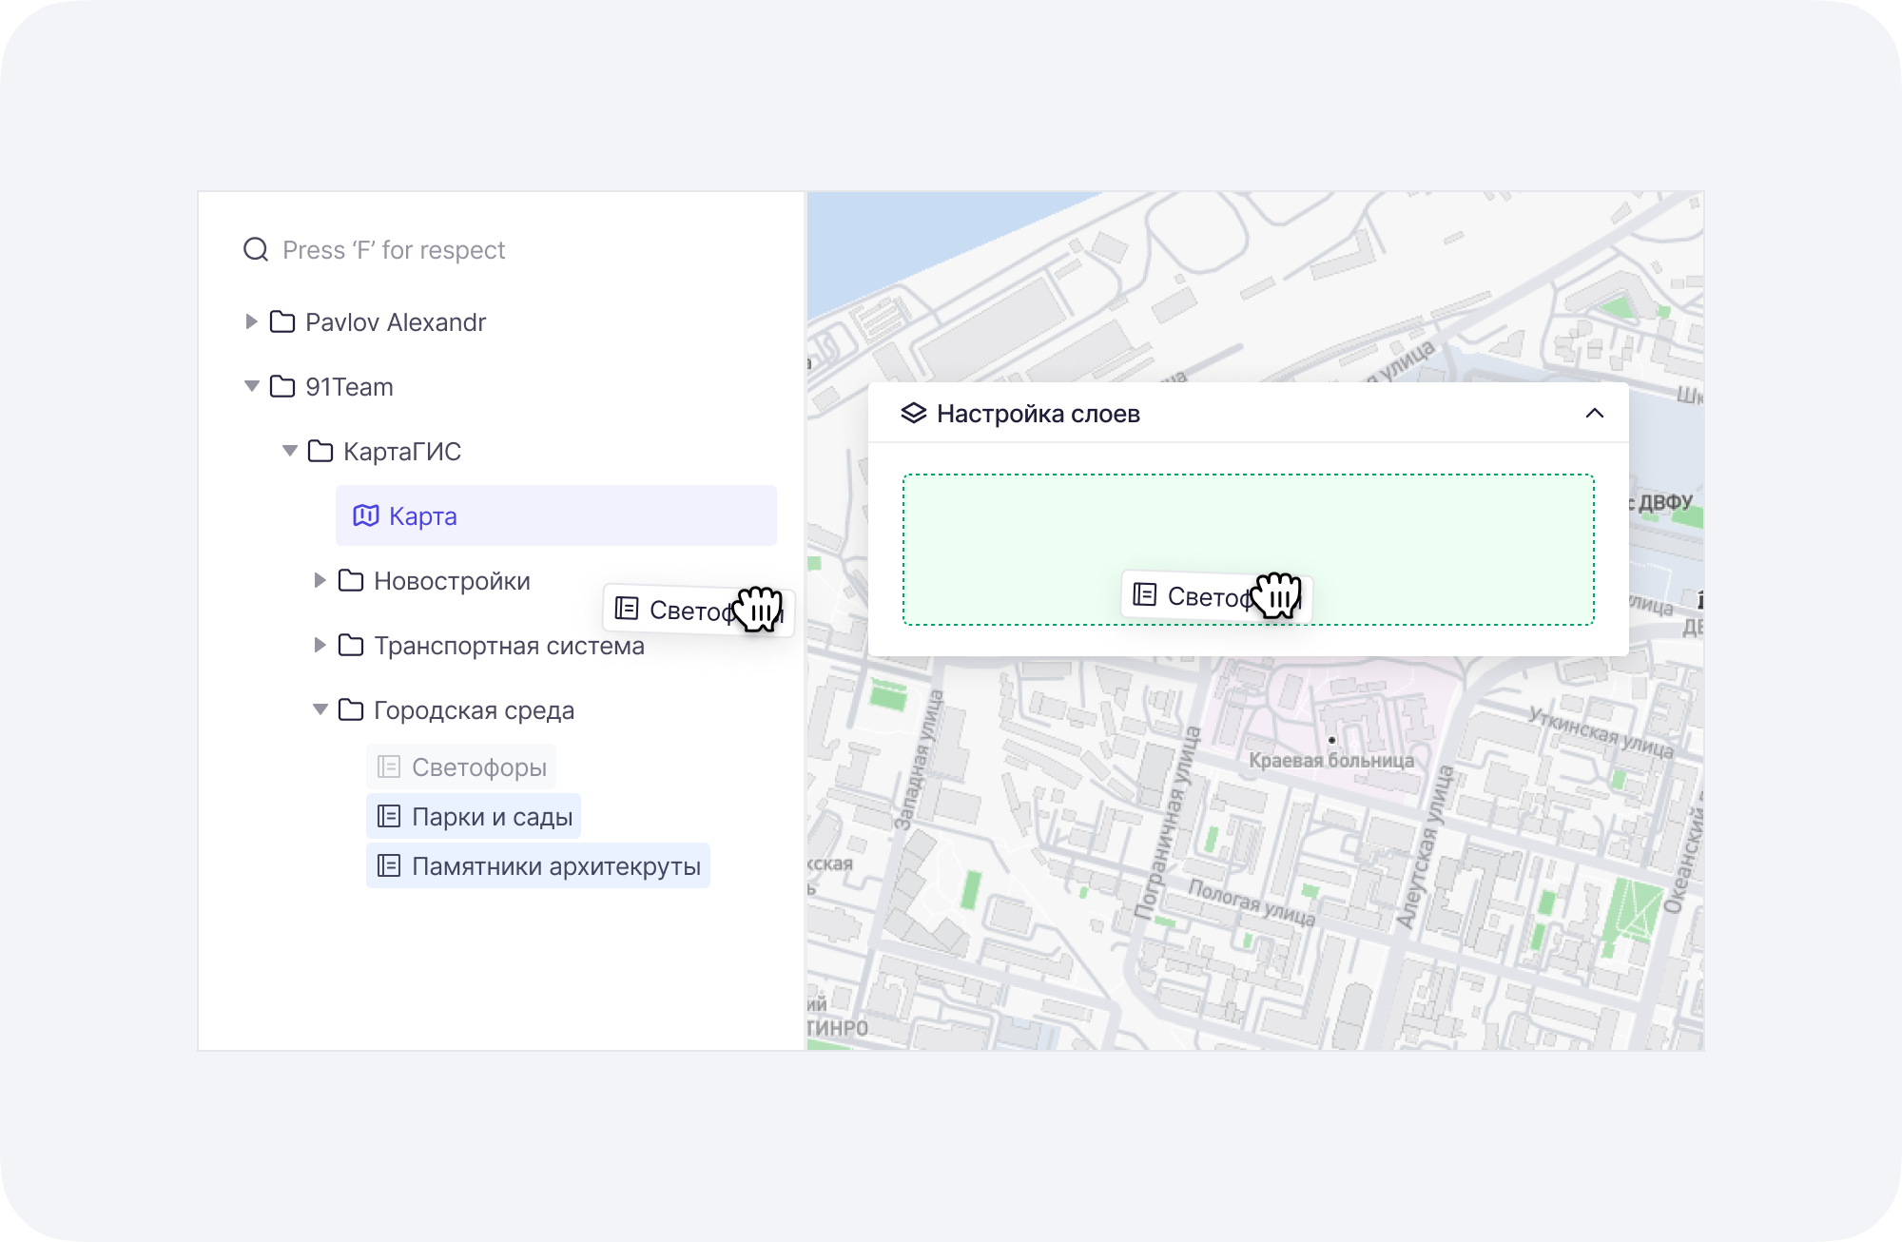Select the Карта item in tree
Viewport: 1902px width, 1242px height.
pos(421,515)
